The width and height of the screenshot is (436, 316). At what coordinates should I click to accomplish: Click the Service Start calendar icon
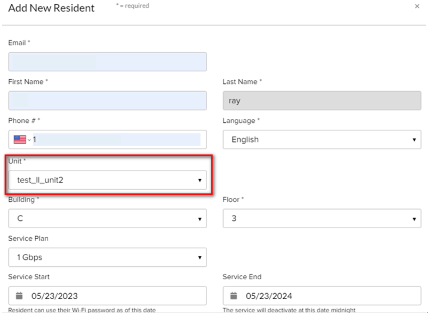(19, 296)
